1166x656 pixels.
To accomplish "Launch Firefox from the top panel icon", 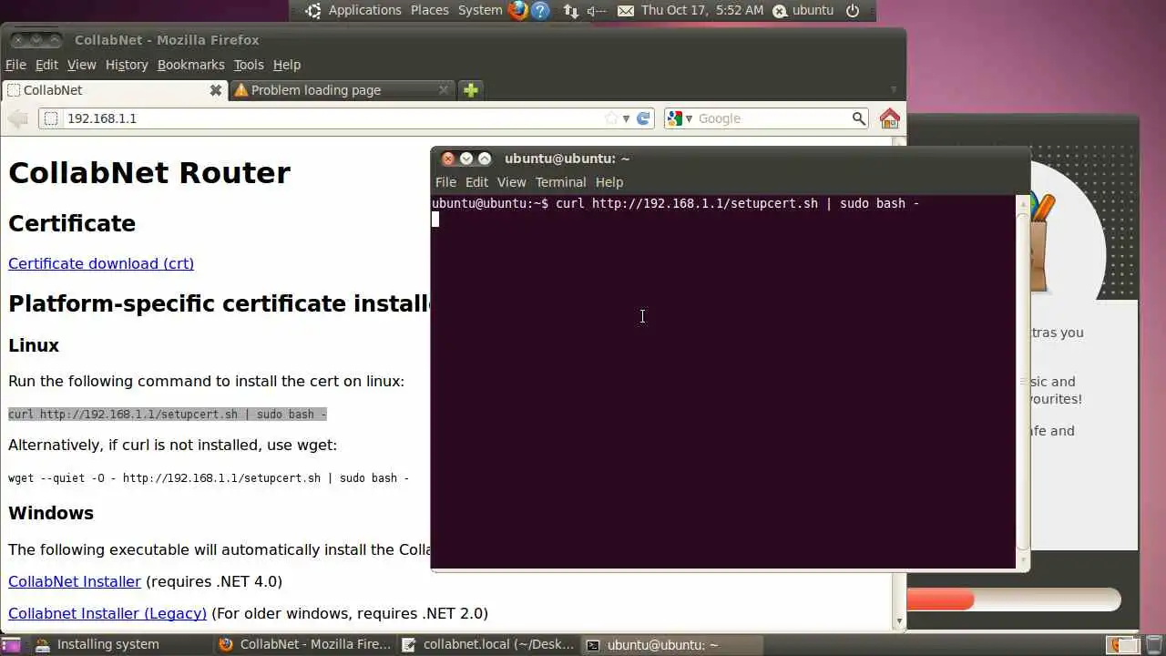I will [518, 11].
